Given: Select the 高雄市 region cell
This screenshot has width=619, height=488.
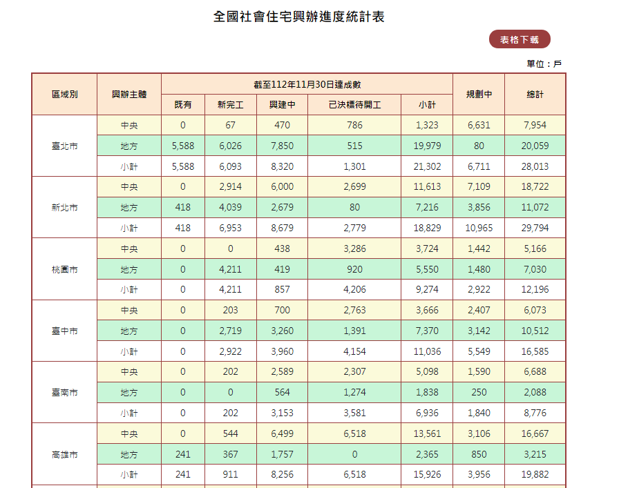Looking at the screenshot, I should (x=64, y=454).
